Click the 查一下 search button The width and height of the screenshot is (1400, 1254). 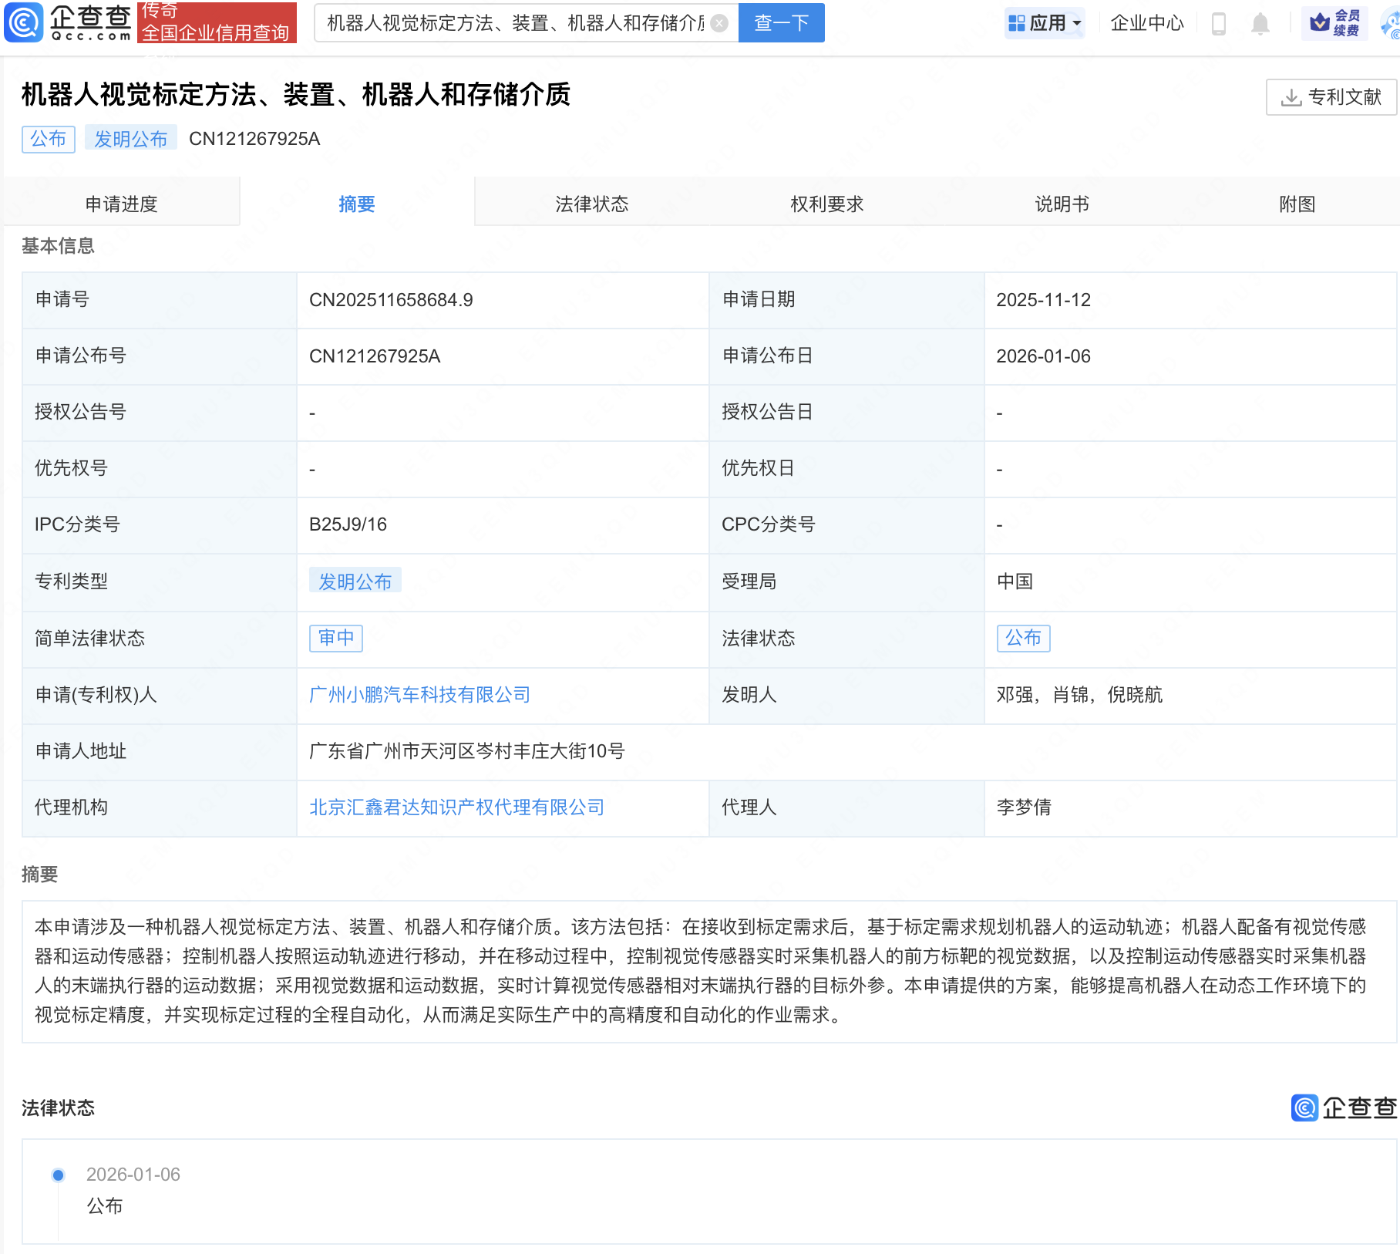pos(781,22)
